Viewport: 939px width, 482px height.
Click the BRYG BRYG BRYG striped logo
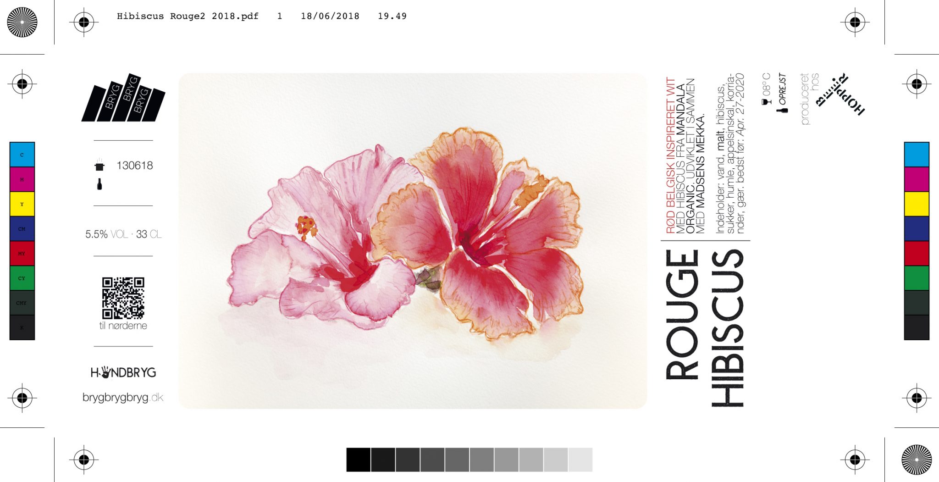tap(123, 99)
